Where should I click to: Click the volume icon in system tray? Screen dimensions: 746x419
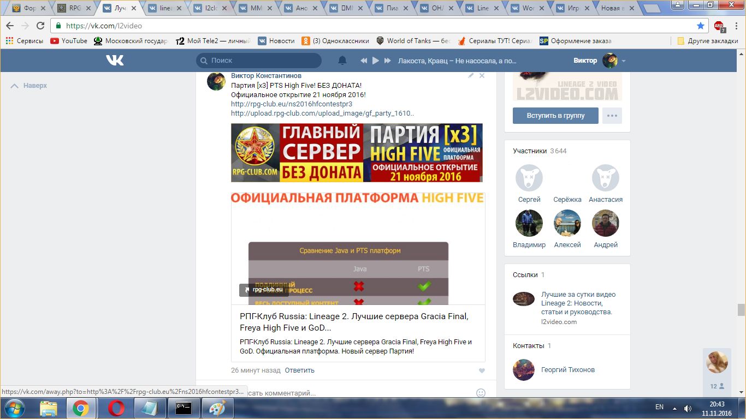coord(688,408)
